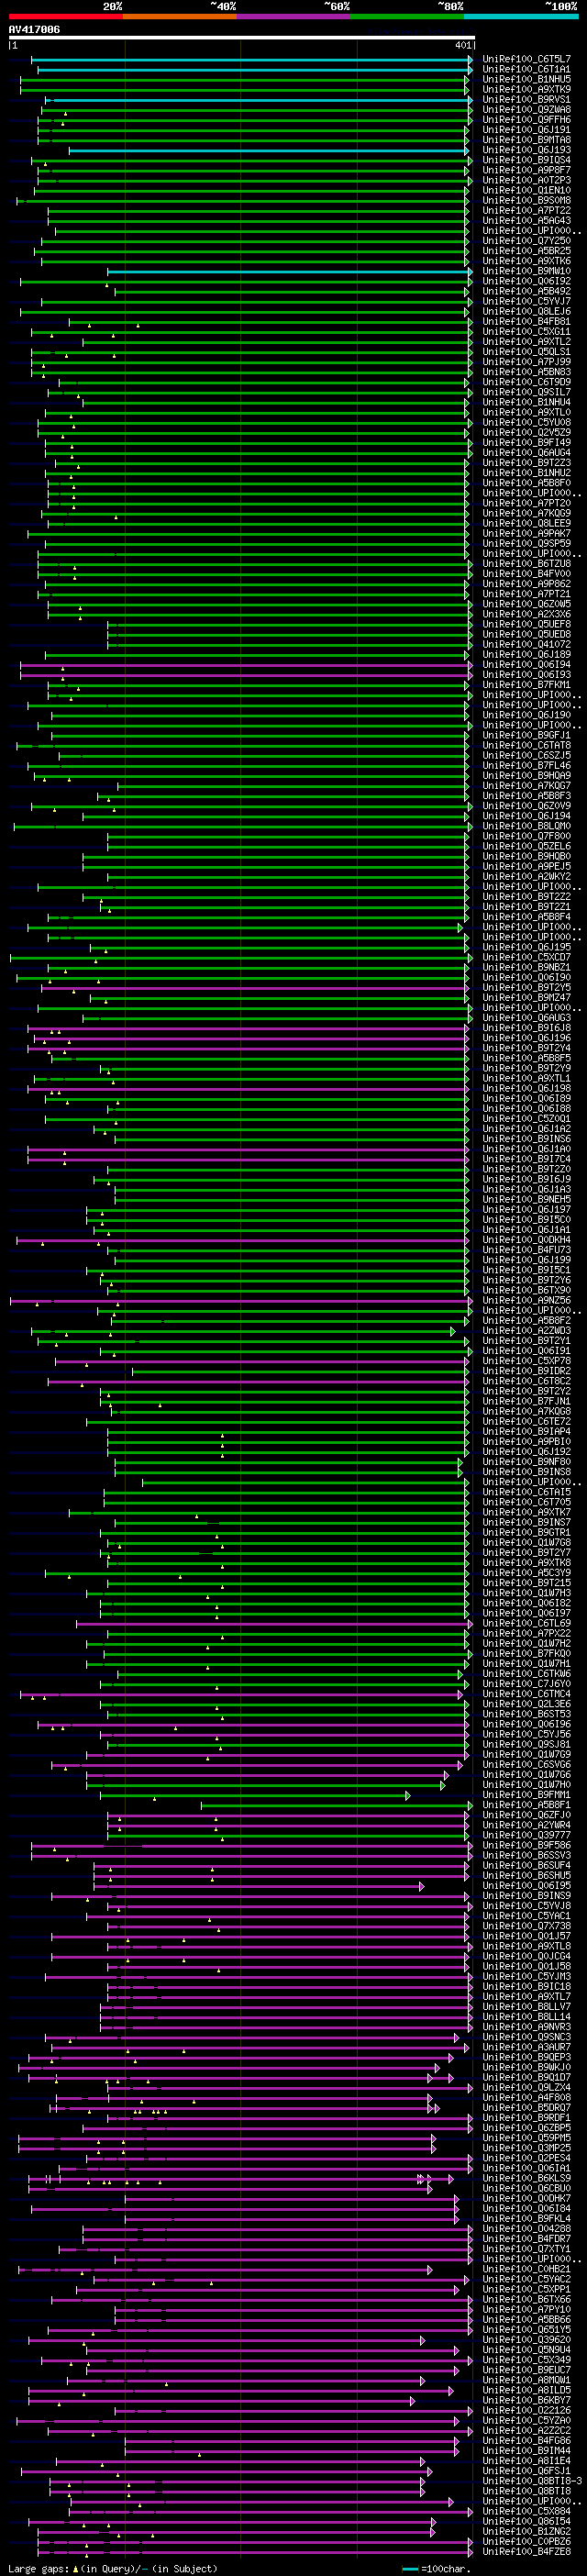Click the cyan ~100% identity legend segment

pos(521,16)
